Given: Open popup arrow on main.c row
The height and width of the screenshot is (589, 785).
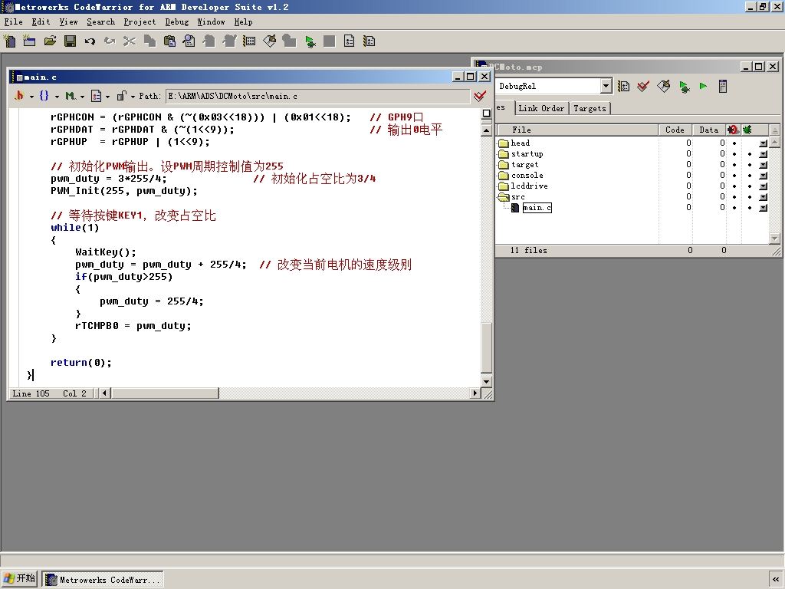Looking at the screenshot, I should click(763, 207).
